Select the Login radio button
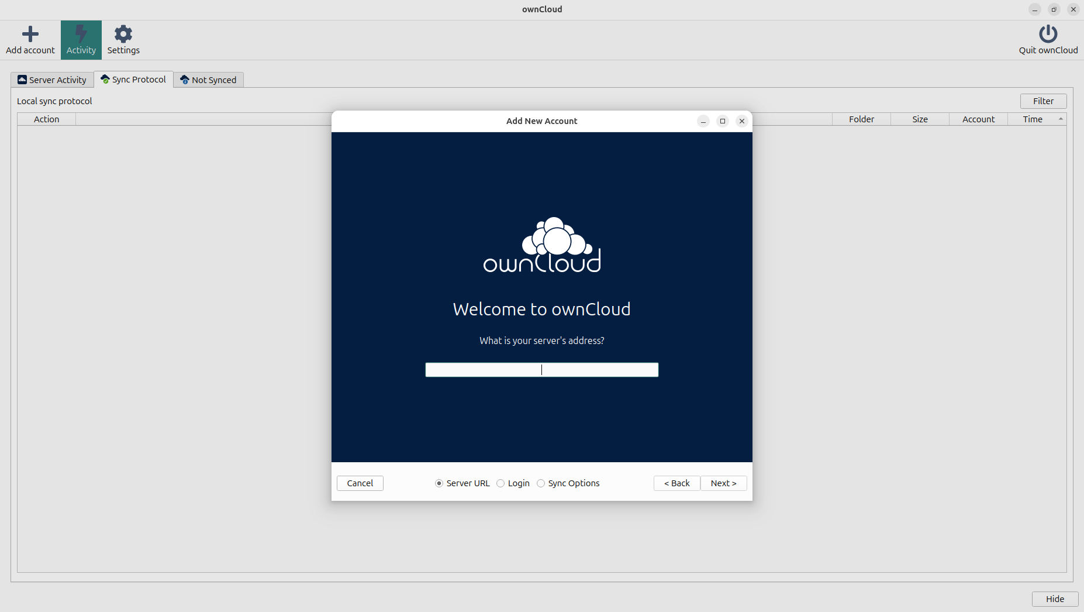Screen dimensions: 1084x612 (x=513, y=483)
